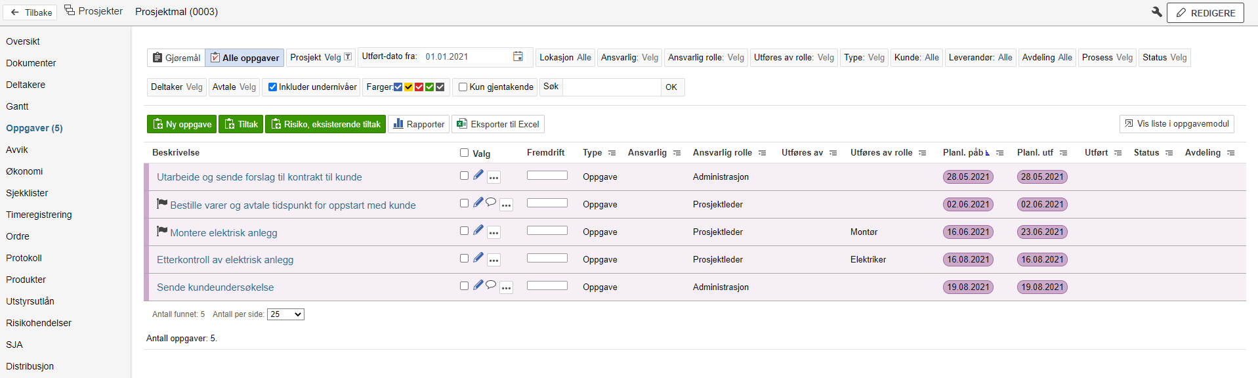This screenshot has height=378, width=1258.
Task: Click the Søk search input field
Action: [611, 87]
